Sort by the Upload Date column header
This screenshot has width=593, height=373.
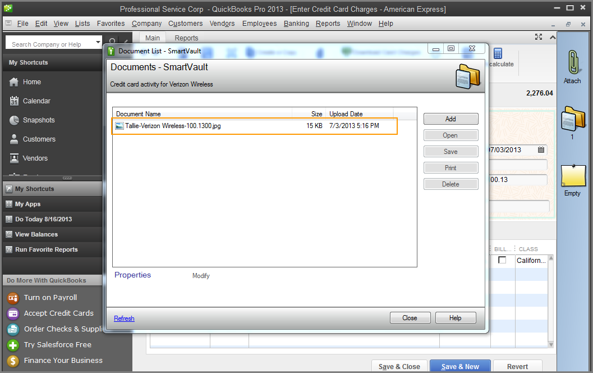[359, 114]
